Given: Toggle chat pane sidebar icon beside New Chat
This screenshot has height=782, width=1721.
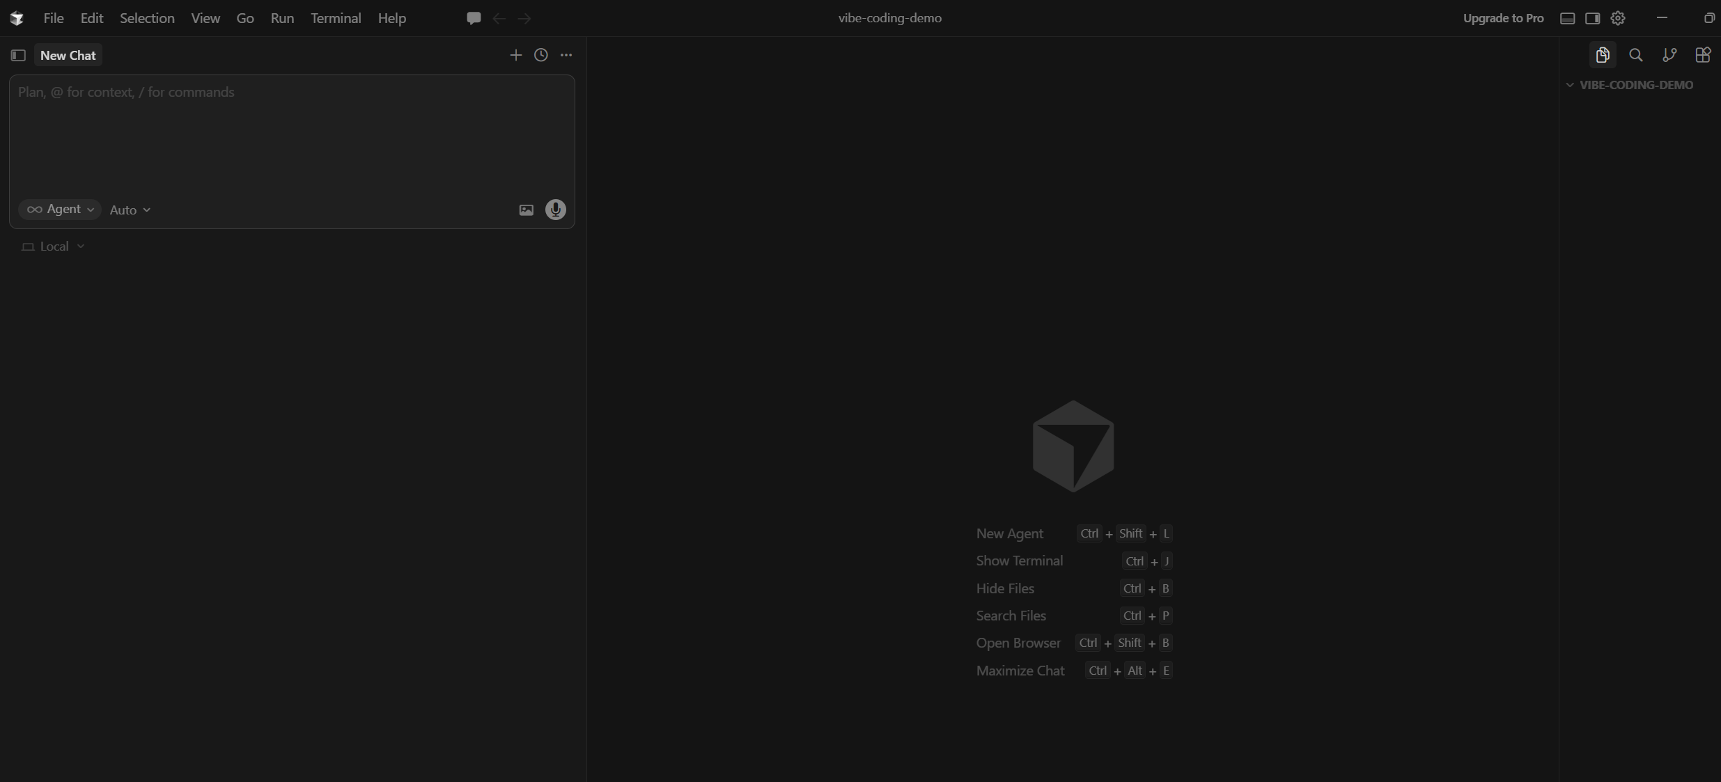Looking at the screenshot, I should [18, 55].
